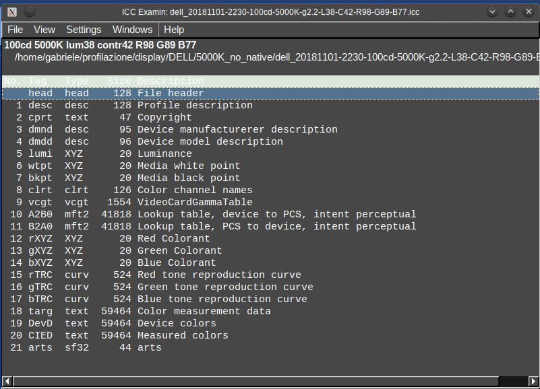Click the window shade down-arrow button

click(x=493, y=11)
